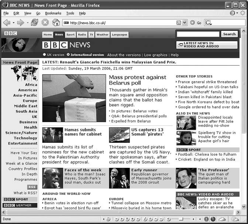This screenshot has height=224, width=248.
Task: Click the partly sunny weather status icon
Action: point(235,219)
